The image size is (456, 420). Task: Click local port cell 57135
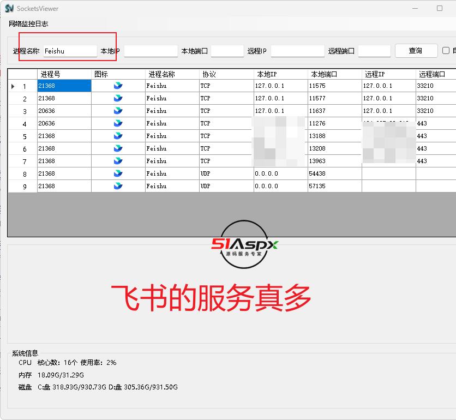(x=335, y=186)
